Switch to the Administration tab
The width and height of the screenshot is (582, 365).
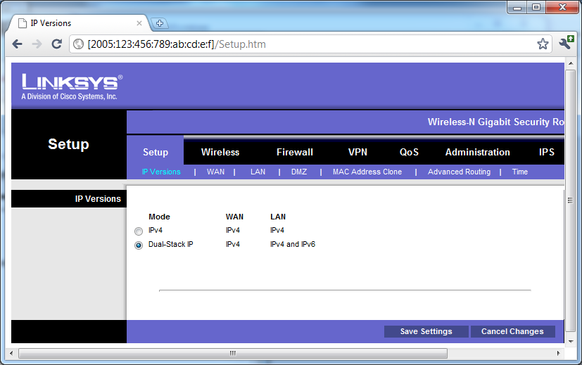pyautogui.click(x=478, y=152)
